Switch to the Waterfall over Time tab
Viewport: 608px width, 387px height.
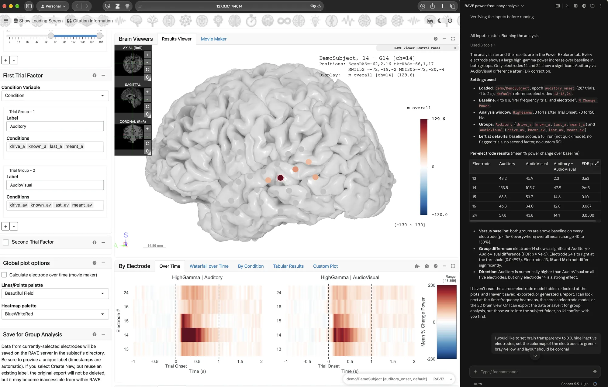pyautogui.click(x=209, y=266)
